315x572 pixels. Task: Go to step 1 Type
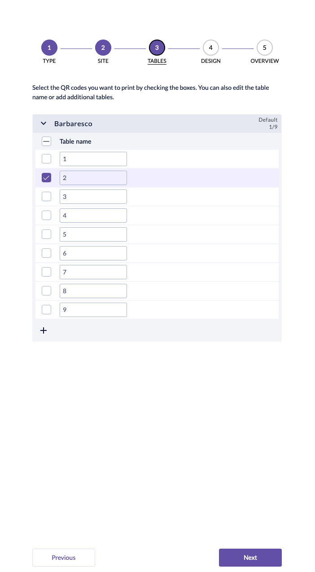pyautogui.click(x=49, y=48)
